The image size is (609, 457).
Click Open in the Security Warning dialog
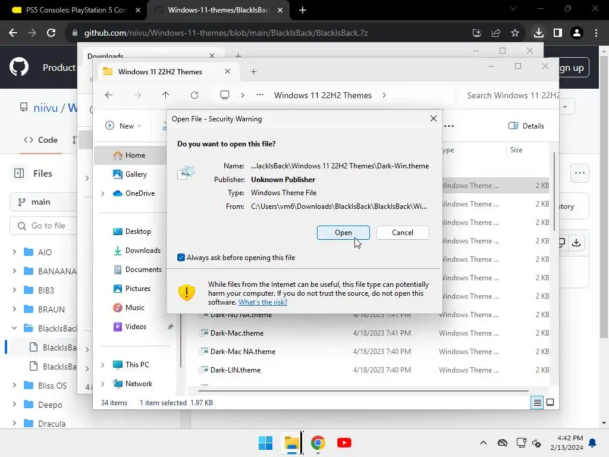coord(343,233)
